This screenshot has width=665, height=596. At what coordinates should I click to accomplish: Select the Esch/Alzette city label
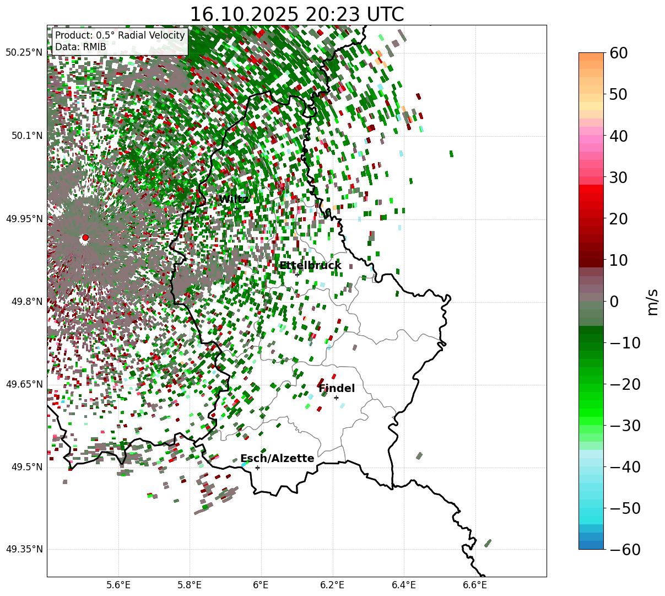pos(277,459)
